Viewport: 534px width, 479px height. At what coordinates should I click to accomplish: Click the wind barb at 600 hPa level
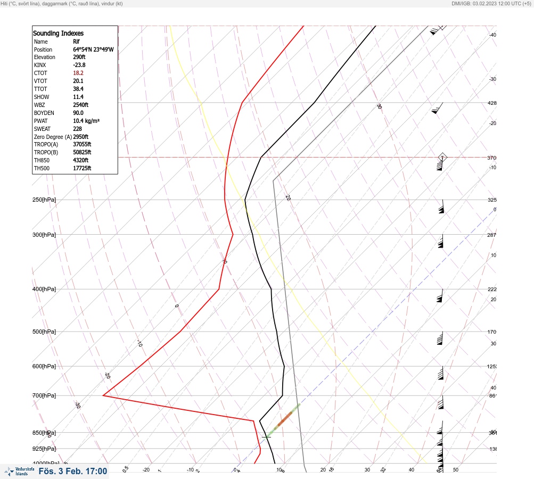pyautogui.click(x=441, y=373)
